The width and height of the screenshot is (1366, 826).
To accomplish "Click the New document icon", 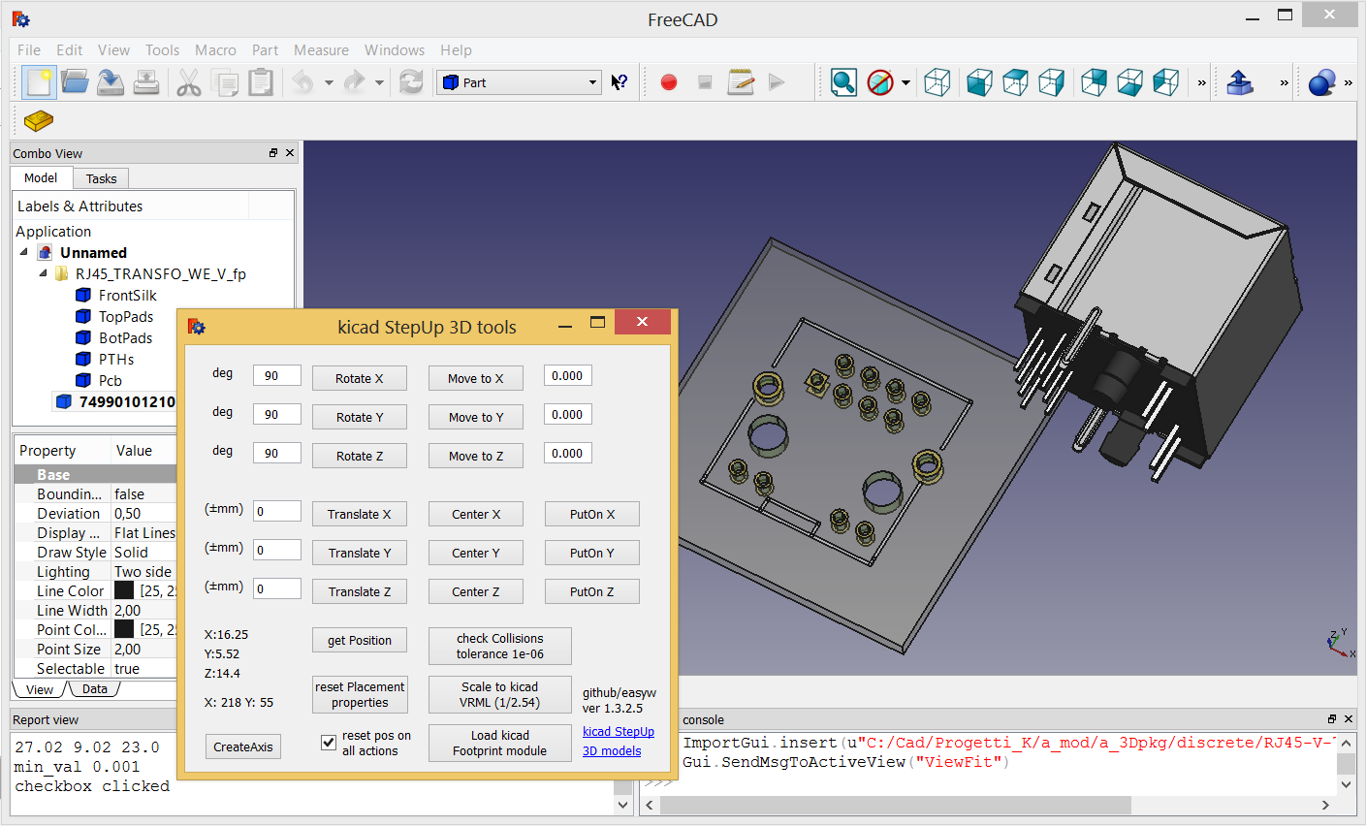I will pos(39,82).
